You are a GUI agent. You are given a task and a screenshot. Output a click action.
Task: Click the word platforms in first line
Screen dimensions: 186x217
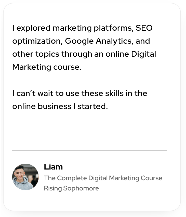(x=114, y=28)
